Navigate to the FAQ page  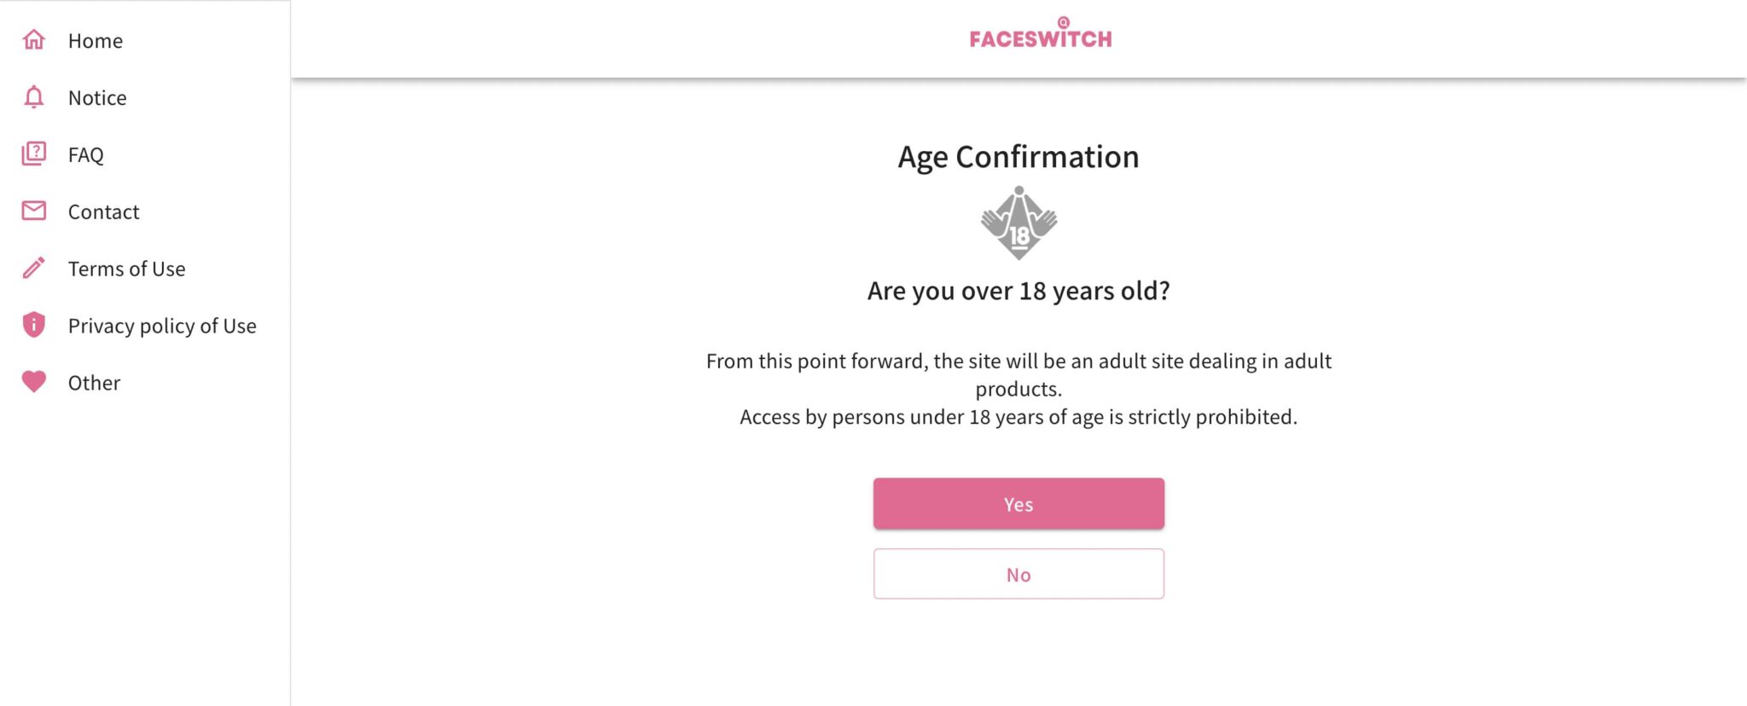coord(86,154)
